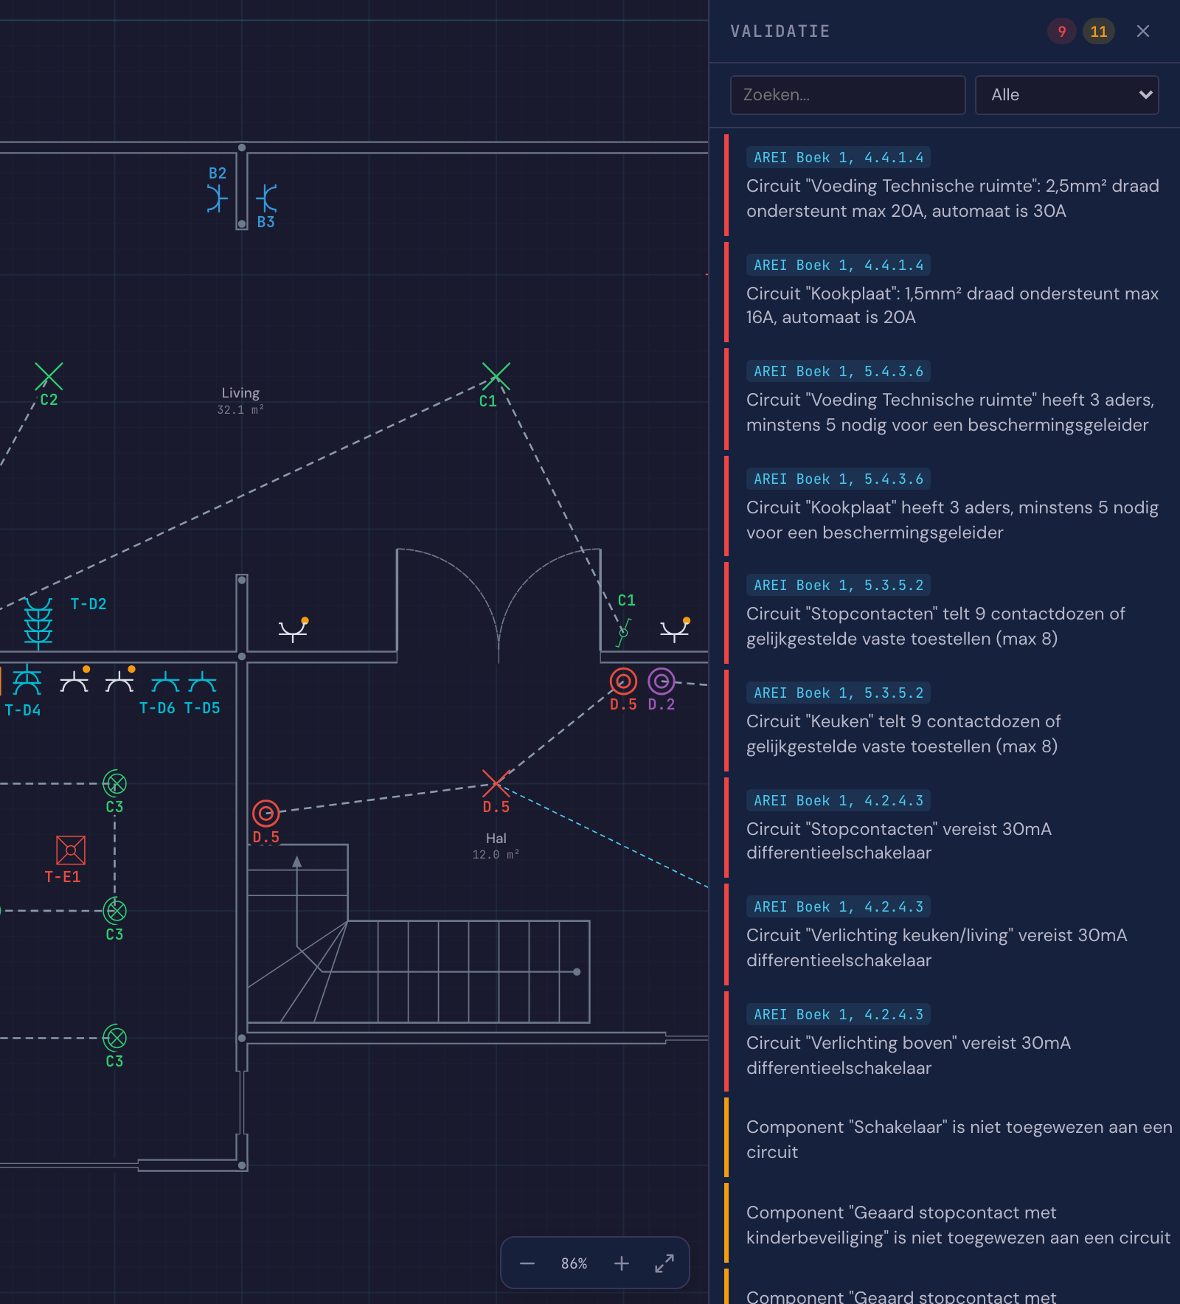Select the red T-E1 square symbol
This screenshot has width=1180, height=1304.
click(71, 850)
